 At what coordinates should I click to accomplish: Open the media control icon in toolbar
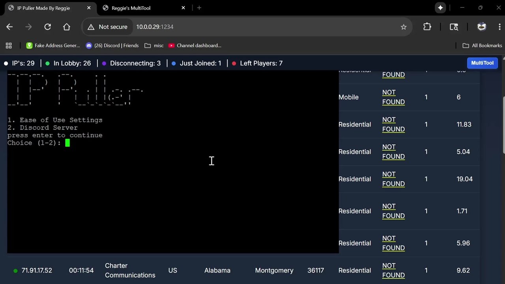coord(454,27)
